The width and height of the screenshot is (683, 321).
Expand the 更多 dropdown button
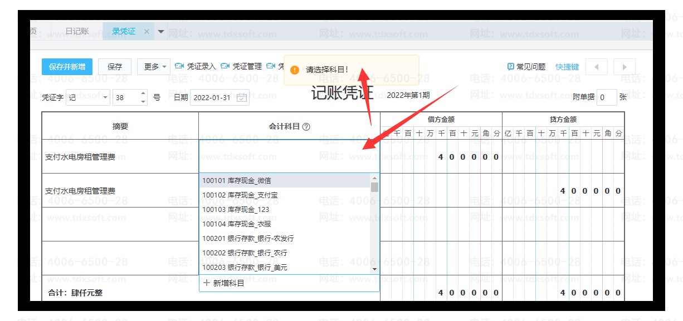[x=153, y=67]
